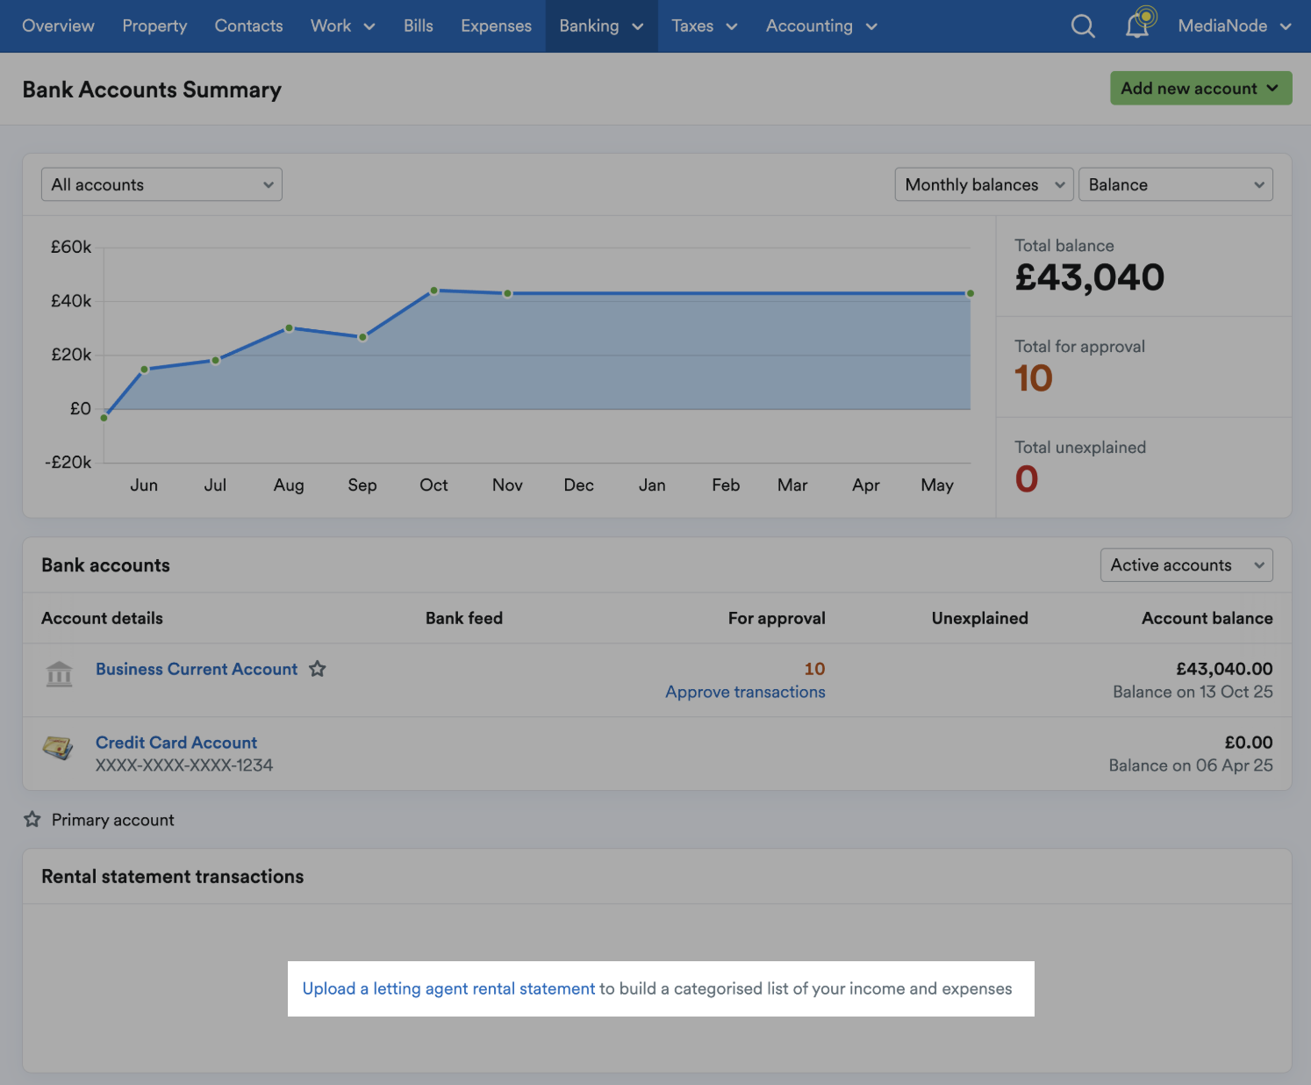Click star icon beside Business Current Account
Viewport: 1311px width, 1085px height.
(x=318, y=669)
